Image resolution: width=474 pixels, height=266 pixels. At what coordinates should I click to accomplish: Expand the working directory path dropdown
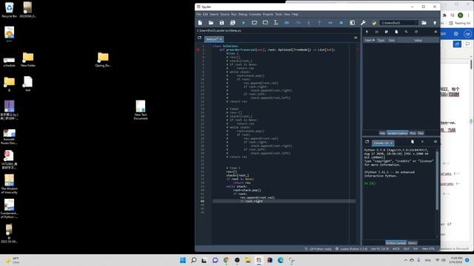416,23
